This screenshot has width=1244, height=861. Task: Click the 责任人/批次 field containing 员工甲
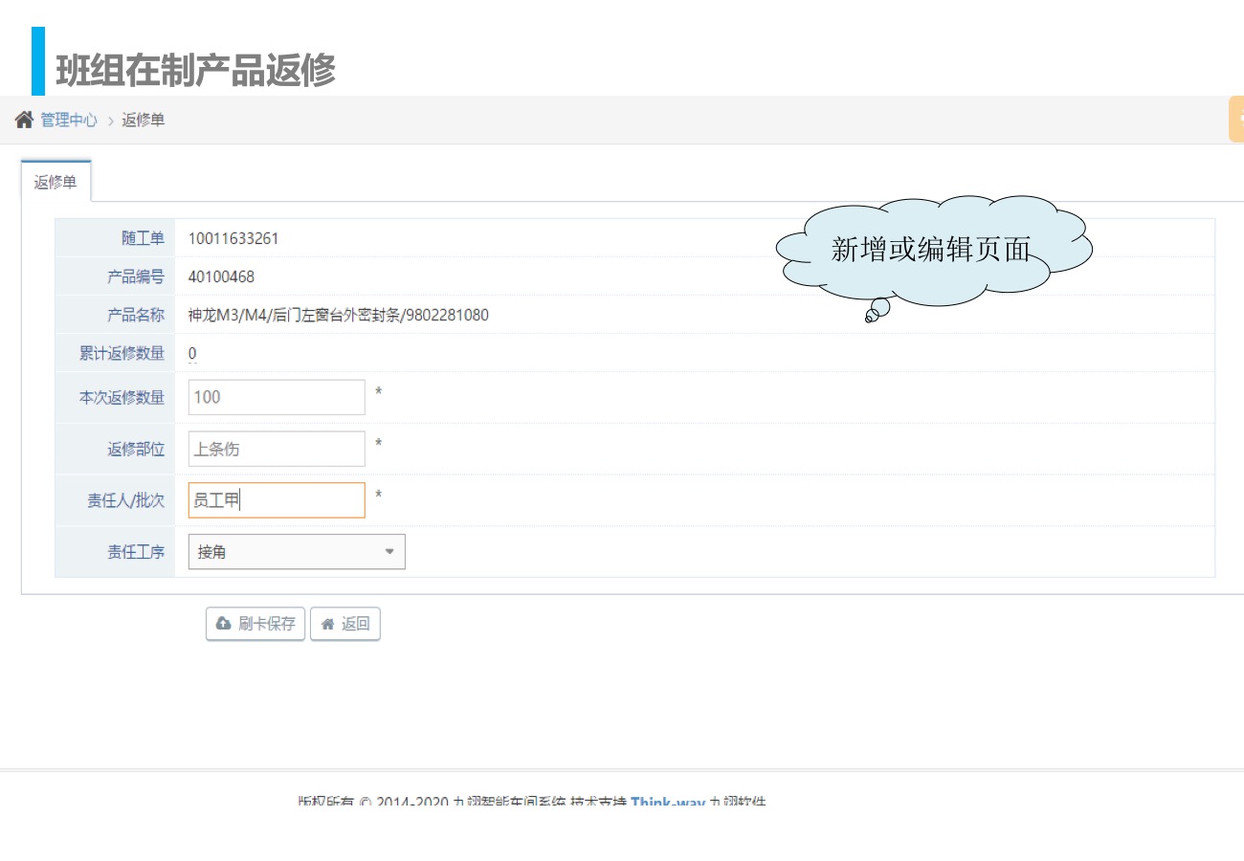click(x=277, y=500)
